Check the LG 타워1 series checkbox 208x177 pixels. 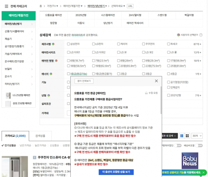pyautogui.click(x=68, y=52)
